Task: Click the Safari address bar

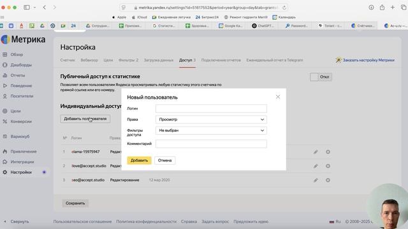Action: click(x=204, y=8)
